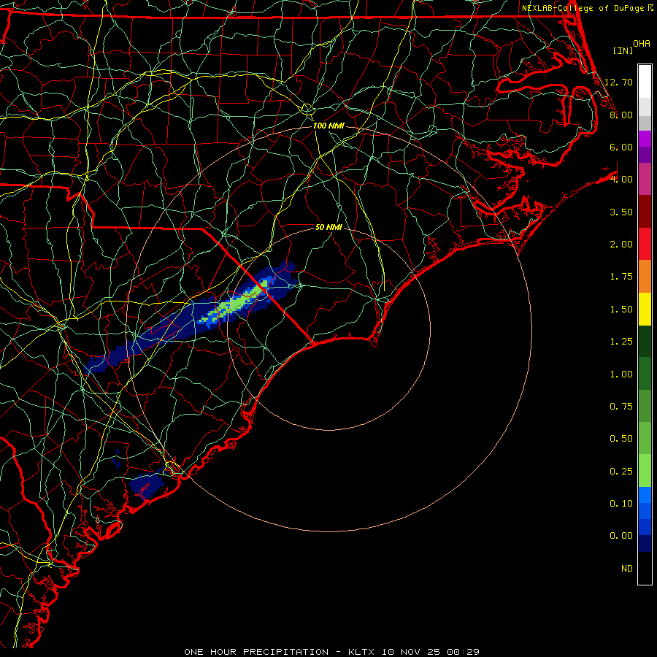Click the 8.00 legend value
Screen dimensions: 657x657
(x=621, y=115)
